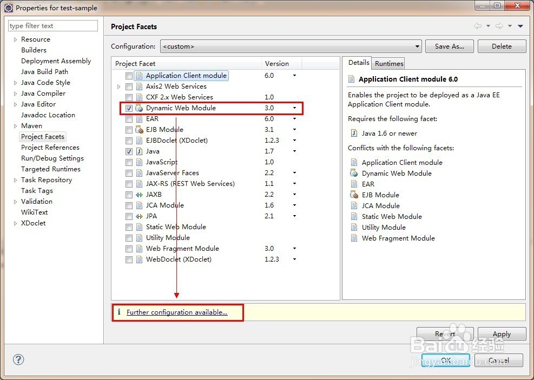Screen dimensions: 534x380
Task: Expand the Maven tree node
Action: [x=15, y=126]
